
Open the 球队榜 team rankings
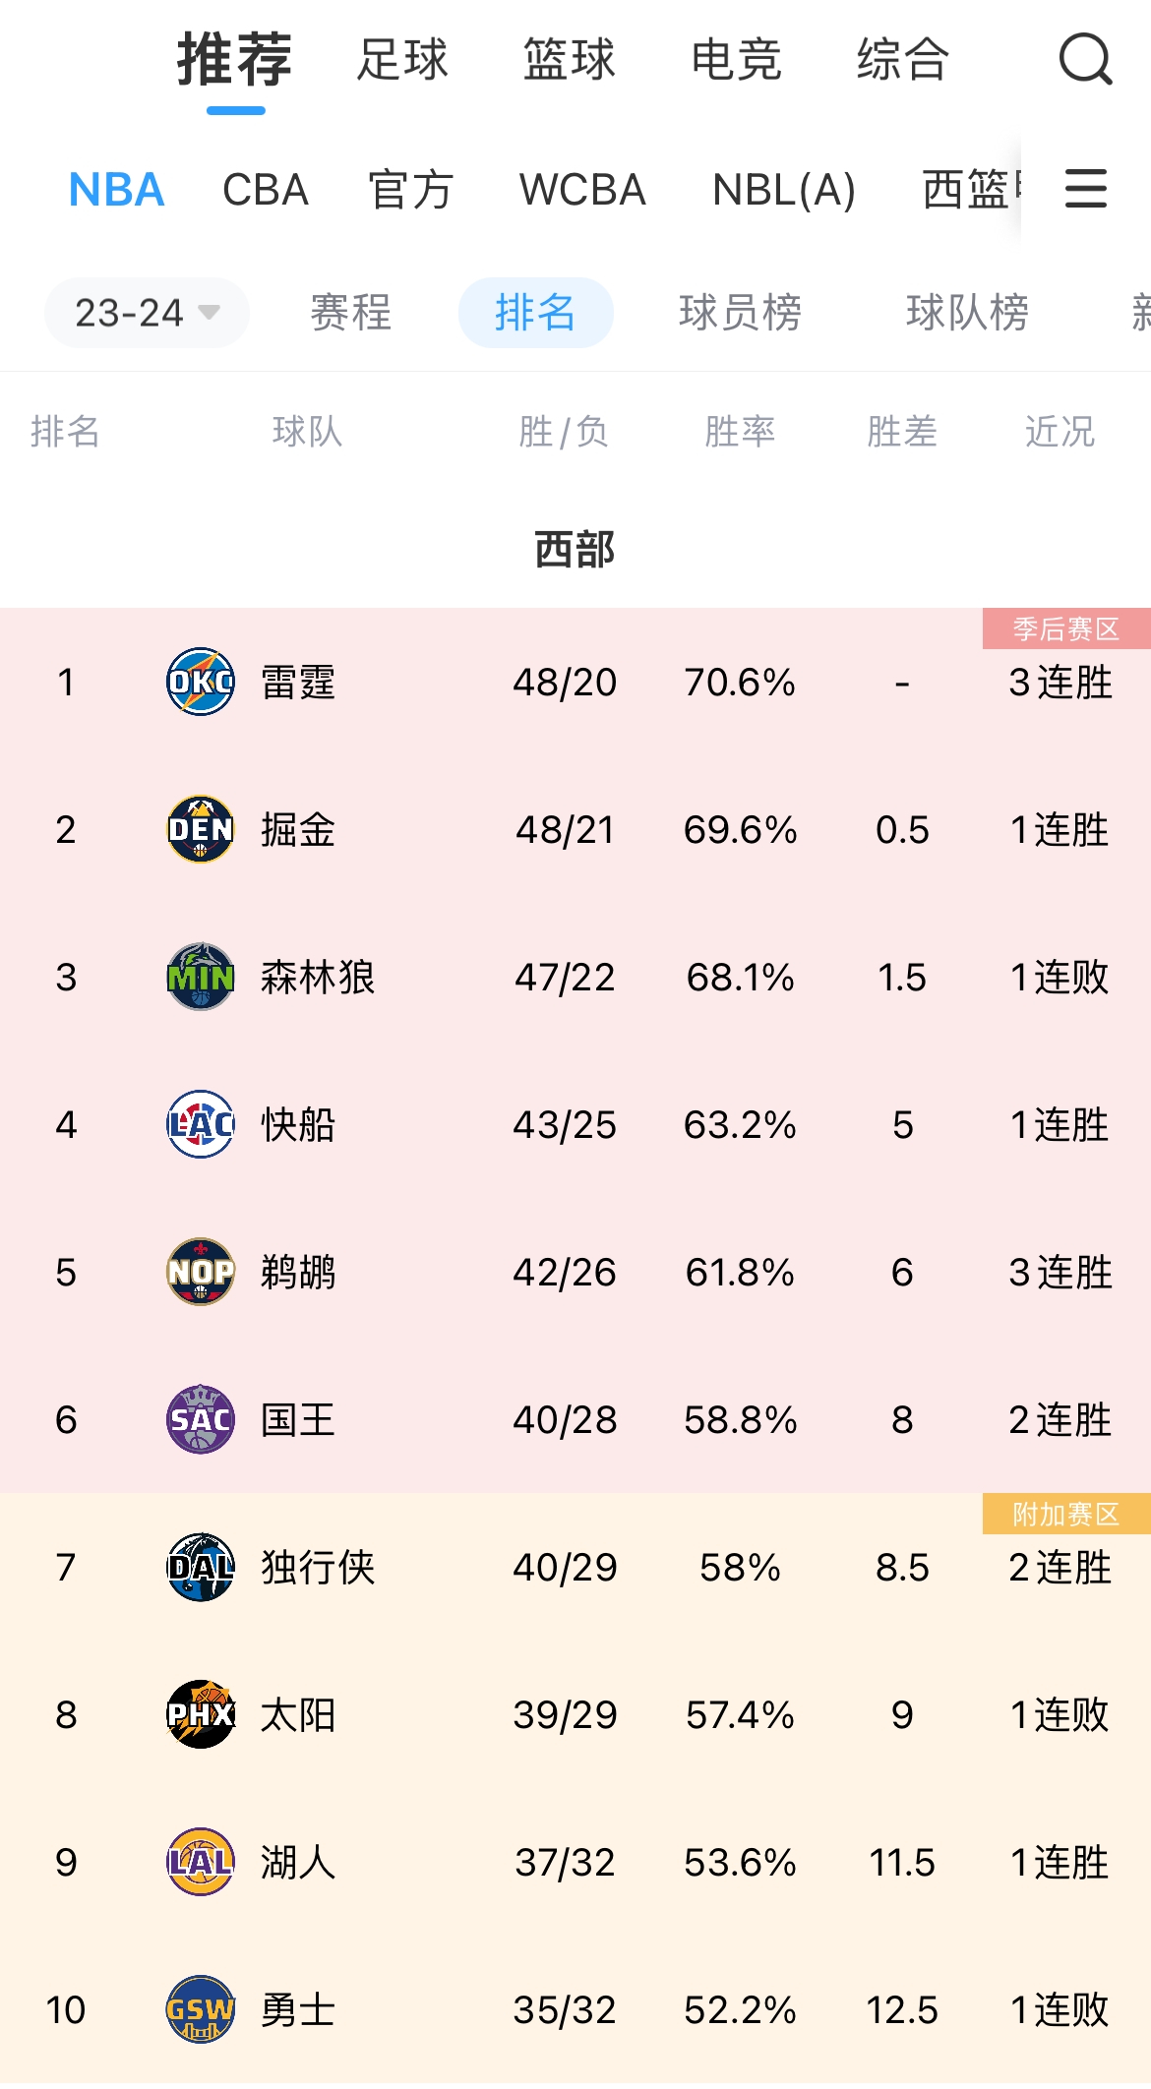pos(967,313)
